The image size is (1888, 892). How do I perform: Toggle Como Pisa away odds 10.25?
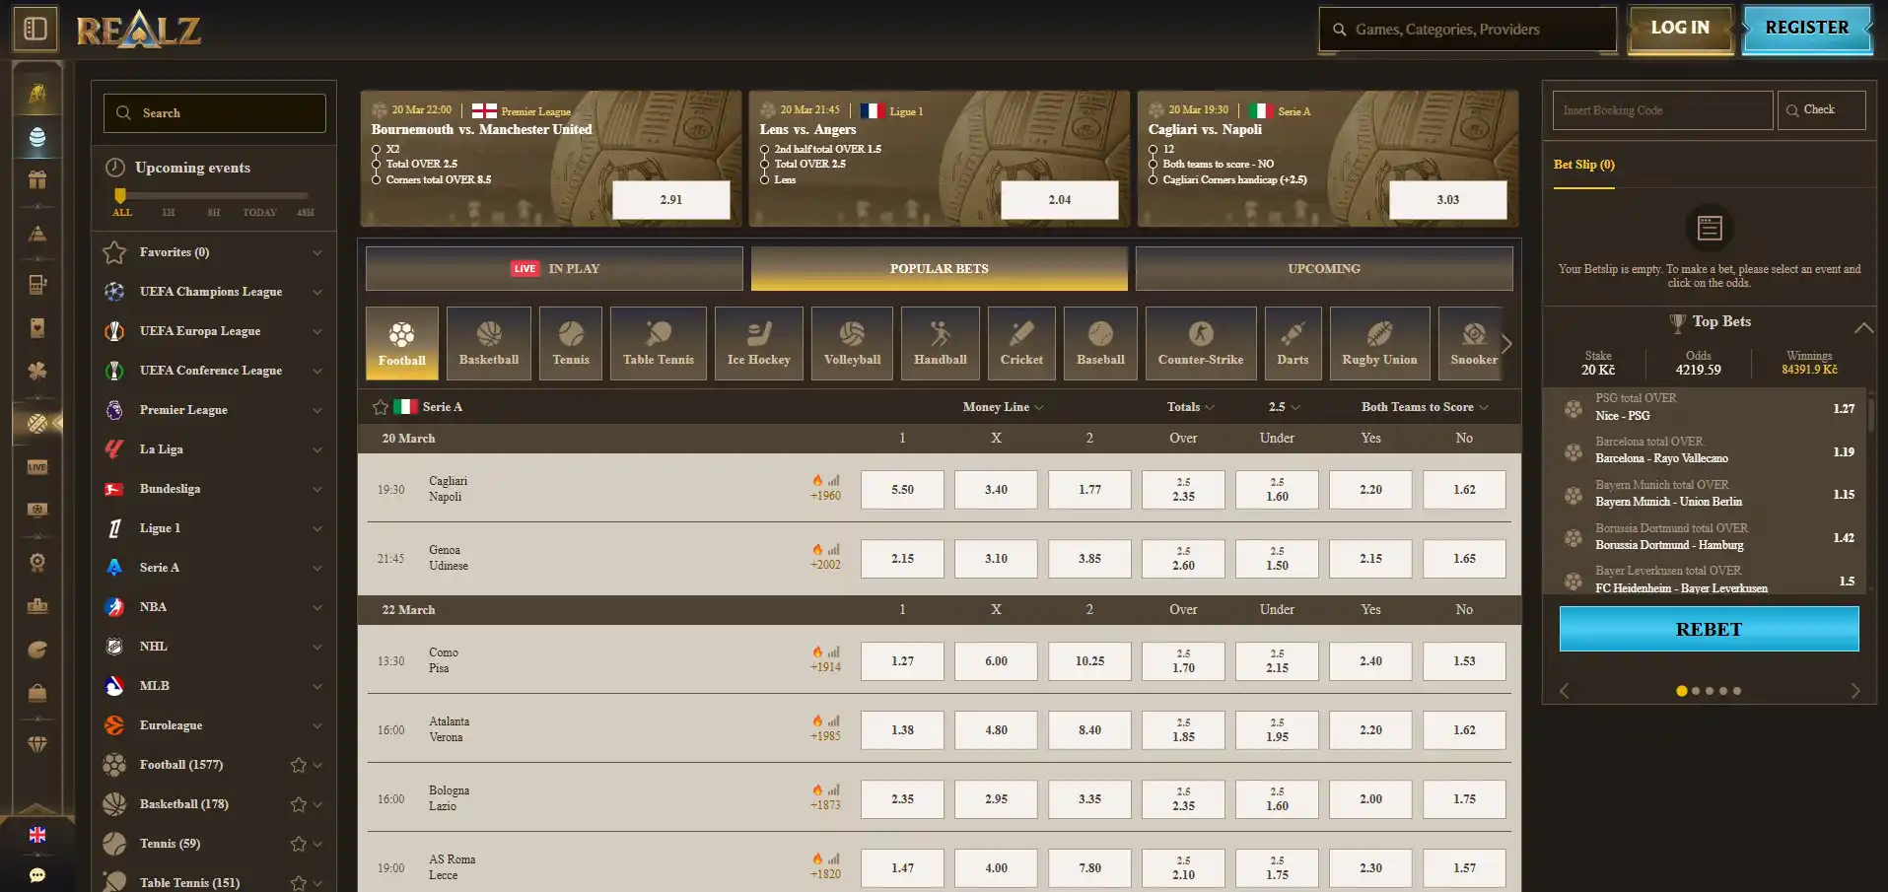point(1089,661)
